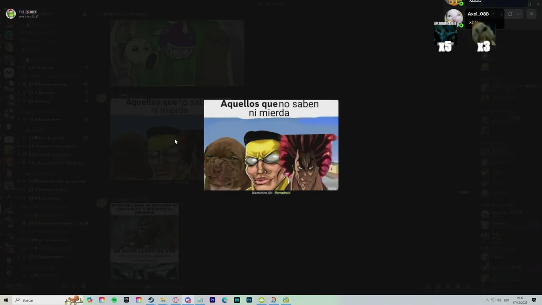The width and height of the screenshot is (542, 305).
Task: Open Adobe Photoshop from the taskbar
Action: coord(249,300)
